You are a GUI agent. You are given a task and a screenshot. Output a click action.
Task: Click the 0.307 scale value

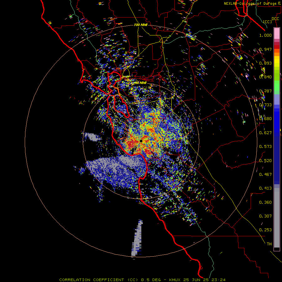coord(265,216)
